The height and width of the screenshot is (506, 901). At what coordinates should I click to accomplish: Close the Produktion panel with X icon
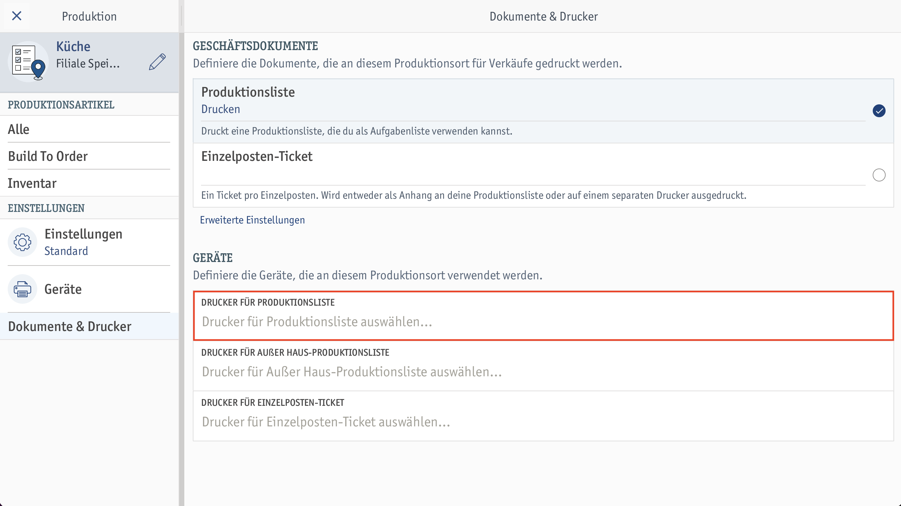(16, 16)
